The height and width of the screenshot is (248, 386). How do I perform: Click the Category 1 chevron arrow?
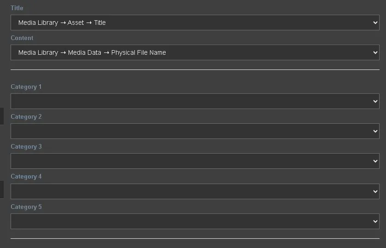pos(375,101)
